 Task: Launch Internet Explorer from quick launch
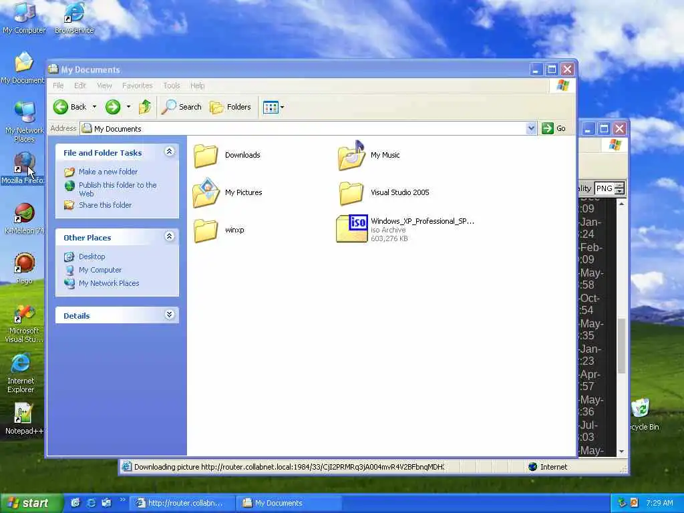(x=91, y=503)
